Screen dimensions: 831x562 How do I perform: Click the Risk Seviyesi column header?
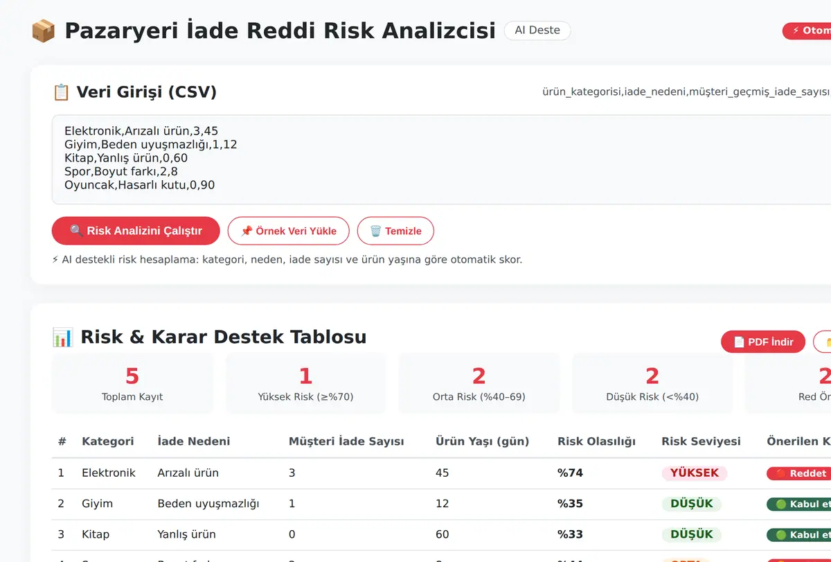pos(701,441)
